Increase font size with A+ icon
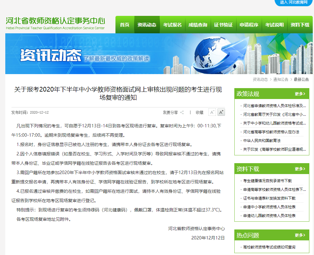Screen dimensions: 314x255 (221, 112)
